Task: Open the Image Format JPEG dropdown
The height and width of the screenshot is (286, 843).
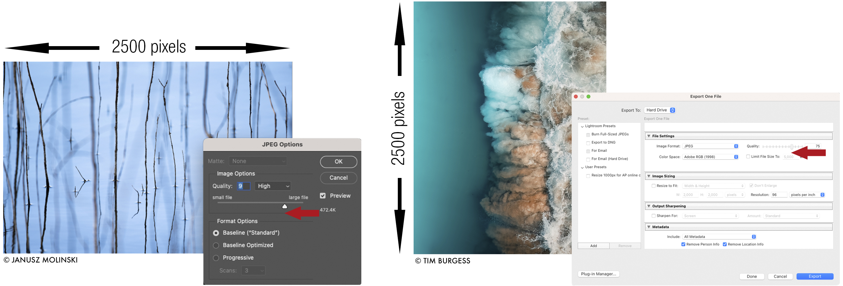Action: pyautogui.click(x=710, y=146)
